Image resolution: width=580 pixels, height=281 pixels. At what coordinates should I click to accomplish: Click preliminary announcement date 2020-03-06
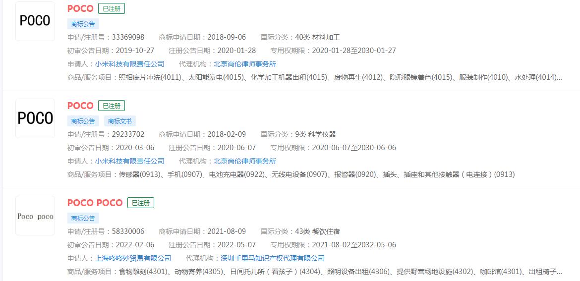tap(135, 148)
